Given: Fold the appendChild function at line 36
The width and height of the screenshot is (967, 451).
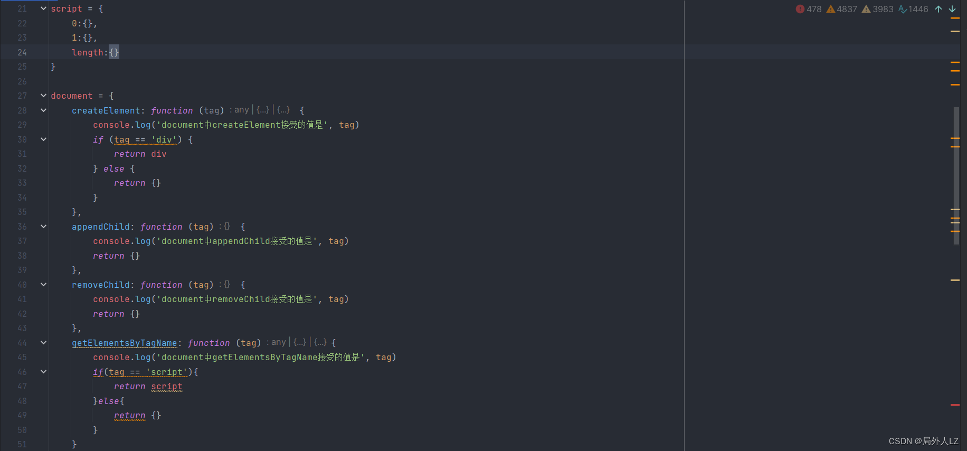Looking at the screenshot, I should click(43, 227).
